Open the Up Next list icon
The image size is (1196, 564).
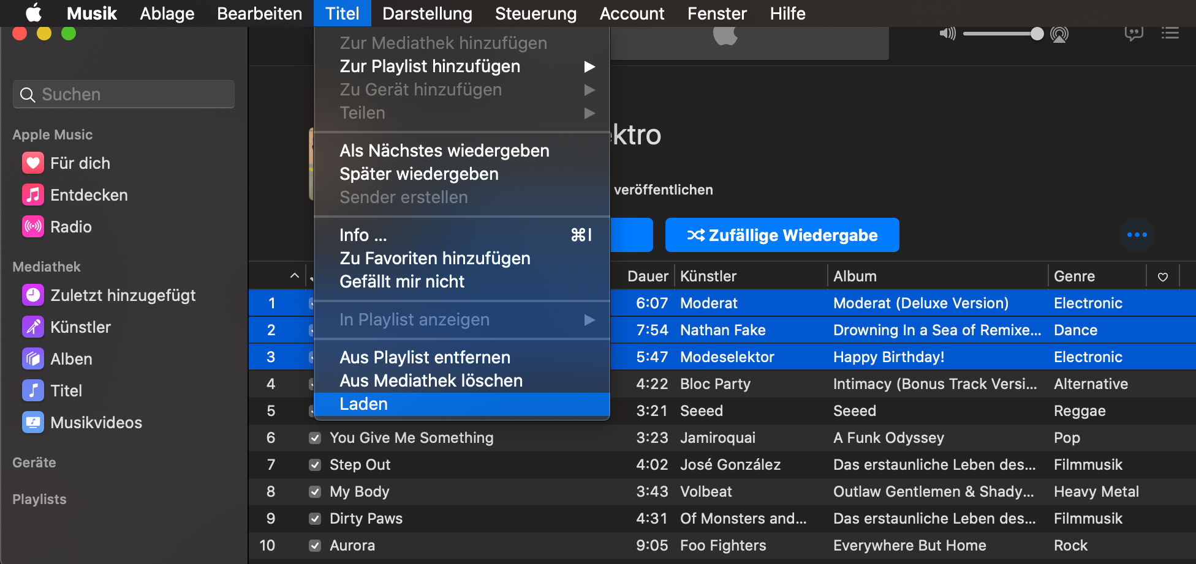point(1170,33)
